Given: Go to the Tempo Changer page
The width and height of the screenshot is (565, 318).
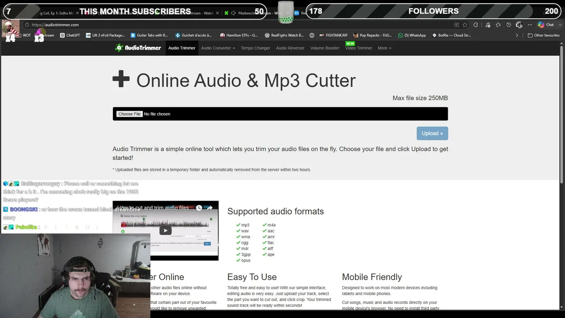Looking at the screenshot, I should click(x=255, y=48).
